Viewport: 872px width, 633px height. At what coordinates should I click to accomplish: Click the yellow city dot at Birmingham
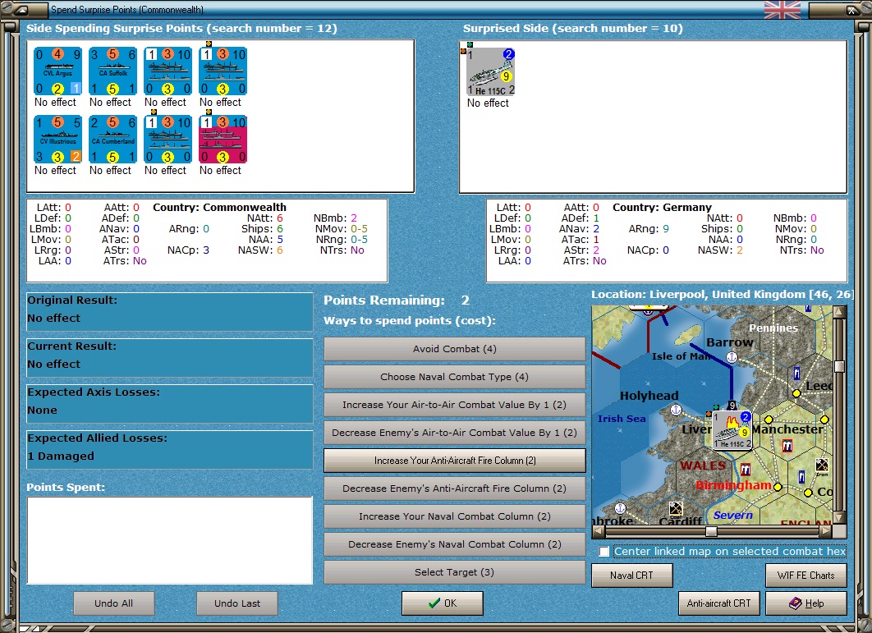tap(778, 487)
